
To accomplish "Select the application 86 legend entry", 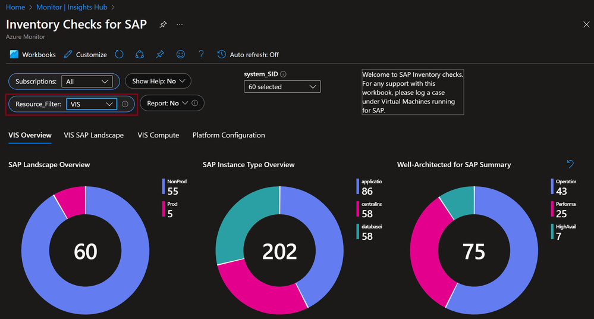I will [369, 187].
